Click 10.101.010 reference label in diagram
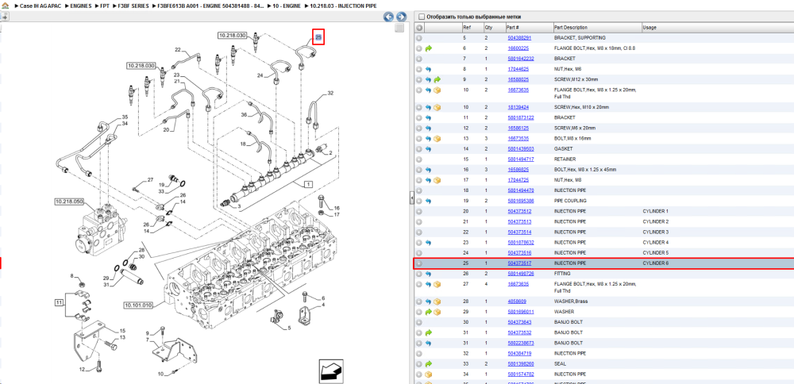Image resolution: width=794 pixels, height=384 pixels. click(x=137, y=305)
